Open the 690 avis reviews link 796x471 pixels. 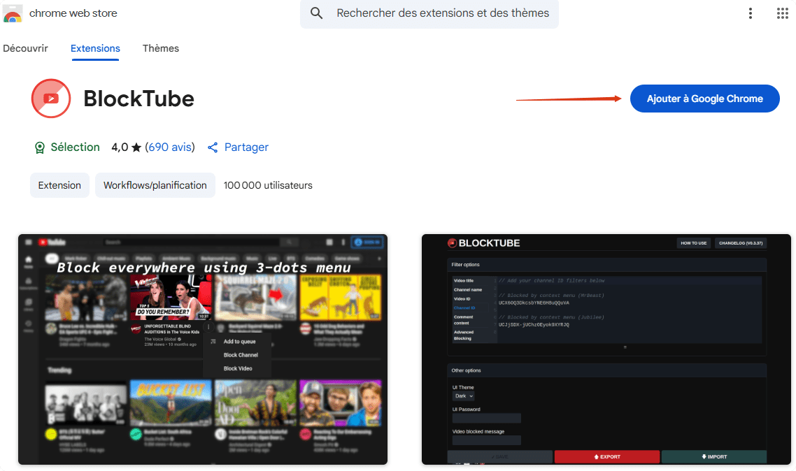pyautogui.click(x=170, y=147)
